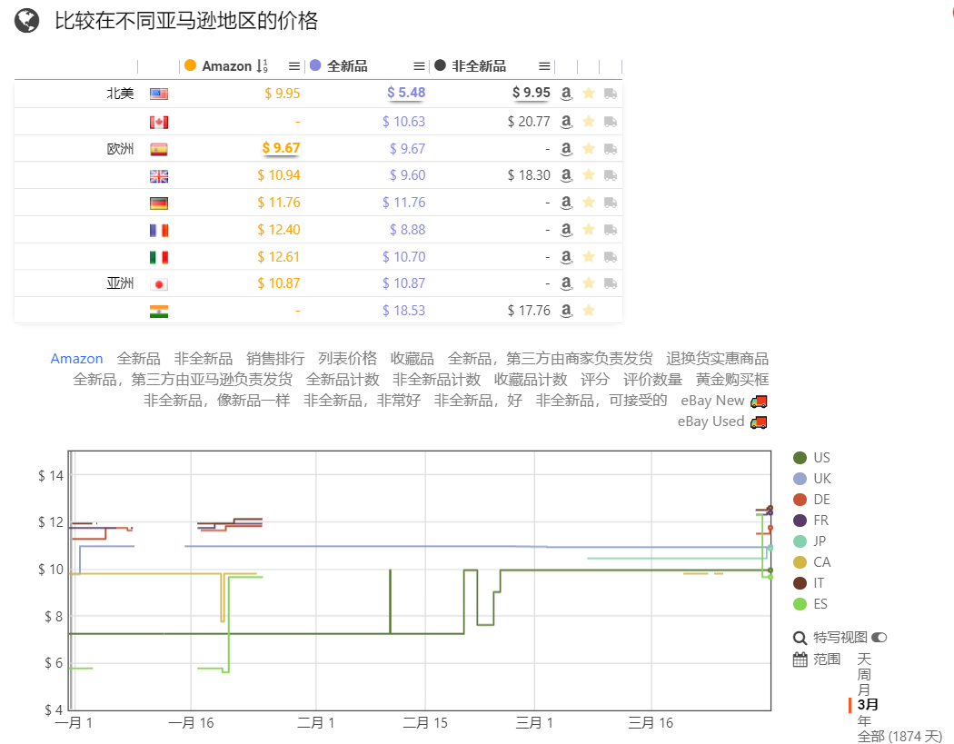
Task: Click the Amazon icon in the Italy row
Action: click(x=566, y=257)
